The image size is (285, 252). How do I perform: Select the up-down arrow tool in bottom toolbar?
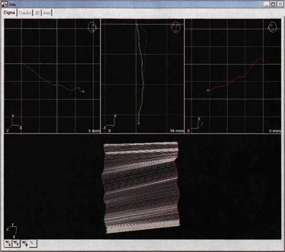pyautogui.click(x=25, y=244)
